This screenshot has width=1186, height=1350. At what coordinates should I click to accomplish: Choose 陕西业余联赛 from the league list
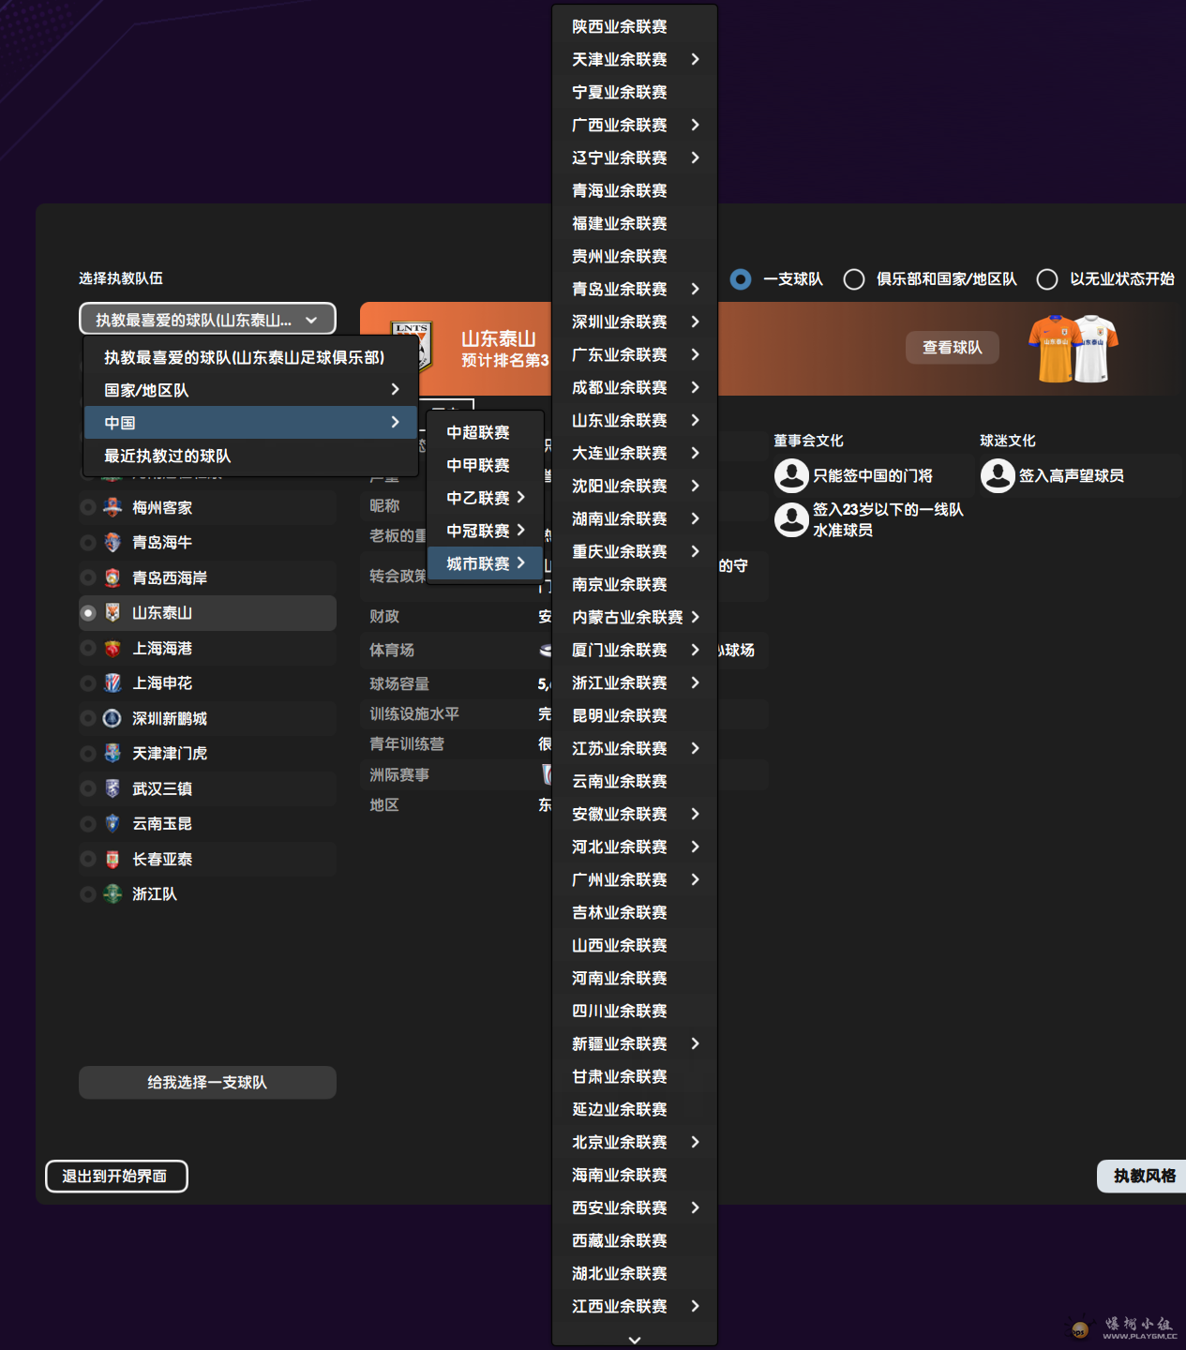(x=635, y=26)
